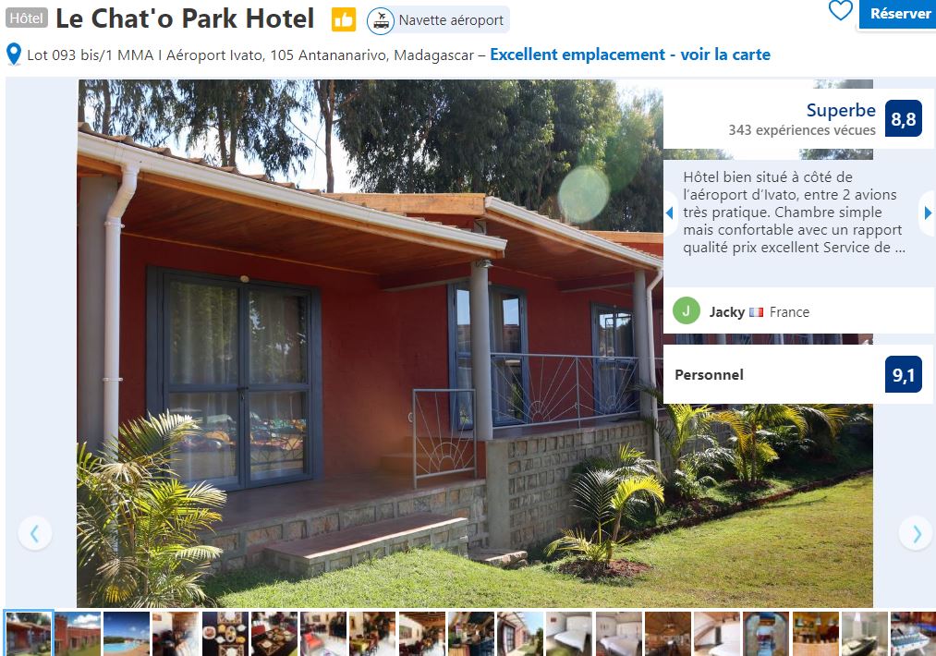Show next guest review arrow
The width and height of the screenshot is (936, 656).
tap(927, 213)
